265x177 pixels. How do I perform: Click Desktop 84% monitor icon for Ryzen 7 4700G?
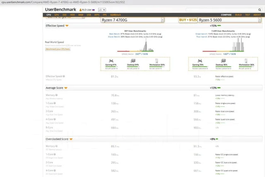(133, 61)
